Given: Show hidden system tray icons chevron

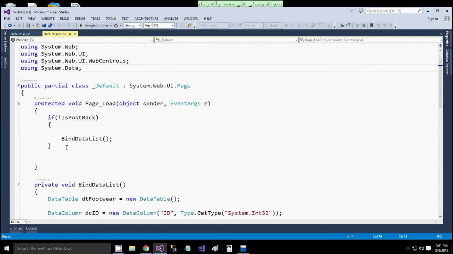Looking at the screenshot, I should [x=408, y=248].
